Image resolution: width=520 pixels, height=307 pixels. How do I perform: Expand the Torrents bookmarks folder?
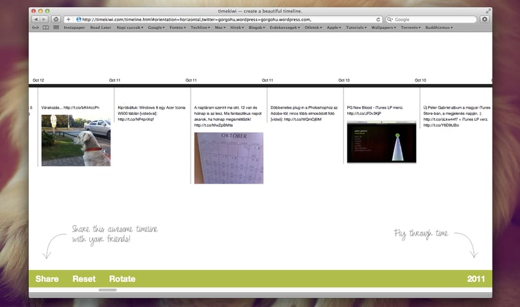(411, 28)
